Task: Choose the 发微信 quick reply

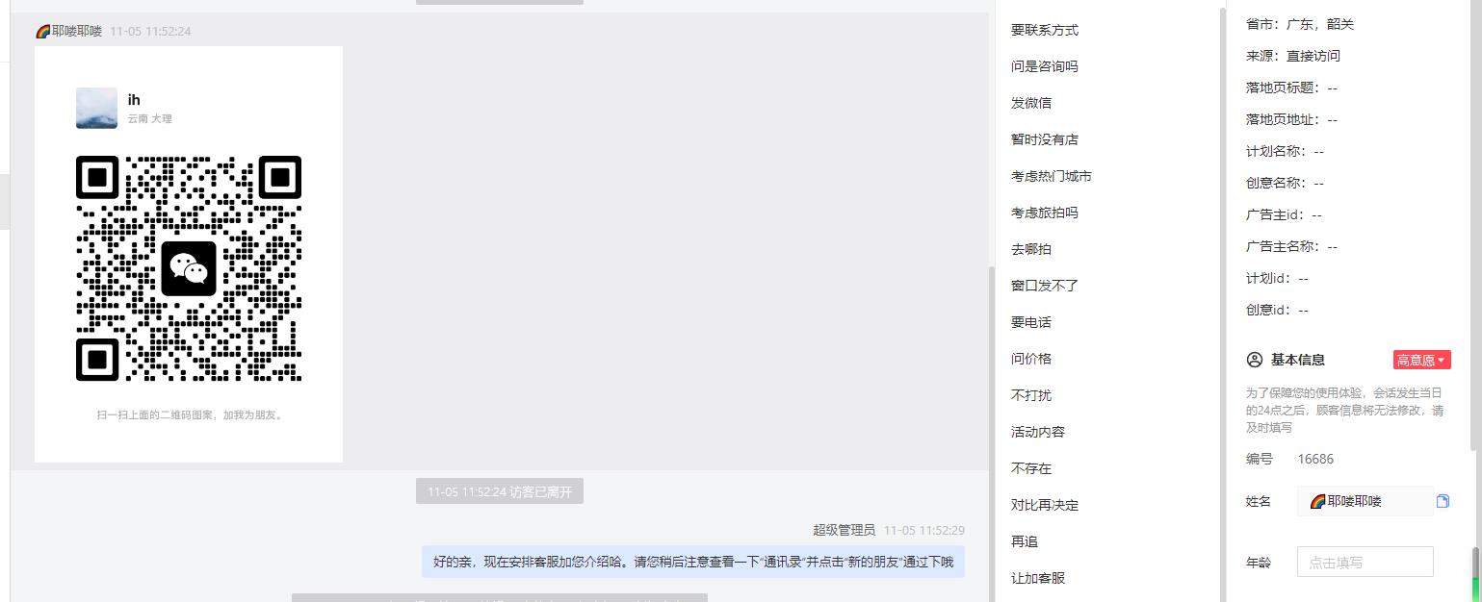Action: 1031,103
